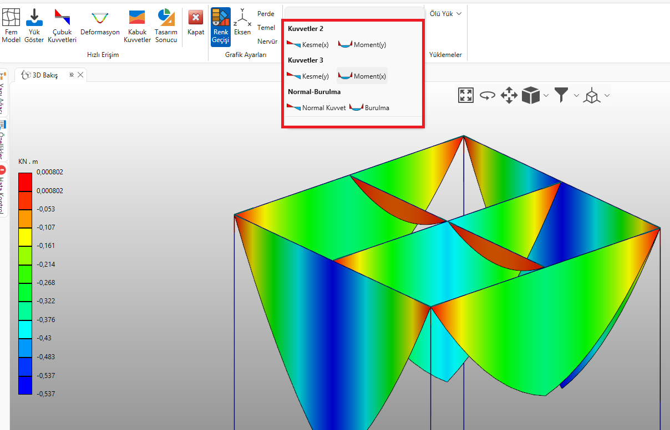This screenshot has height=430, width=670.
Task: Expand the funnel filter dropdown arrow
Action: [576, 96]
